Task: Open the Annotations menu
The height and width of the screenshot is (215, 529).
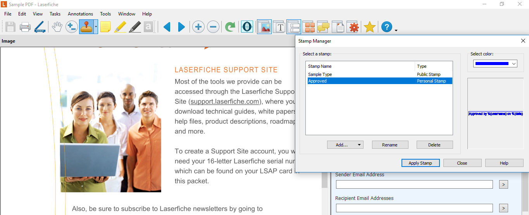Action: click(x=80, y=14)
